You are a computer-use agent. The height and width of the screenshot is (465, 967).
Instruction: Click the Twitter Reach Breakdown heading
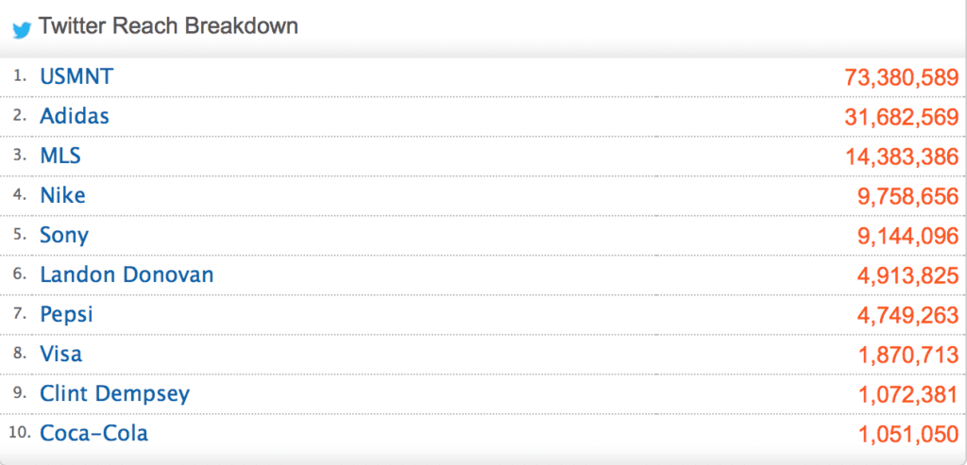(x=168, y=26)
